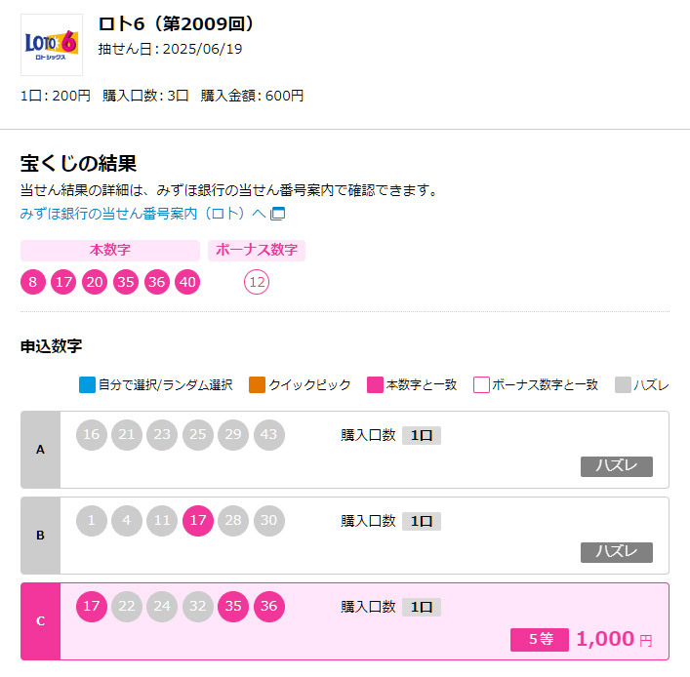690x677 pixels.
Task: Click the pink main number match swatch
Action: (375, 385)
